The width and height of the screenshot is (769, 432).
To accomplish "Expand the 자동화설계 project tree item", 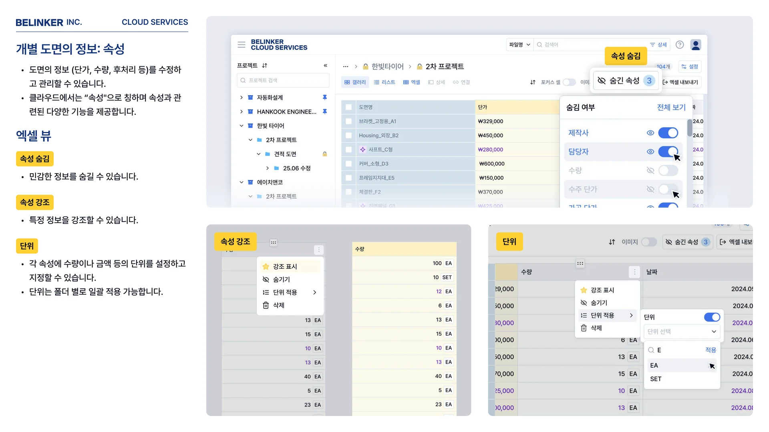I will pyautogui.click(x=241, y=98).
